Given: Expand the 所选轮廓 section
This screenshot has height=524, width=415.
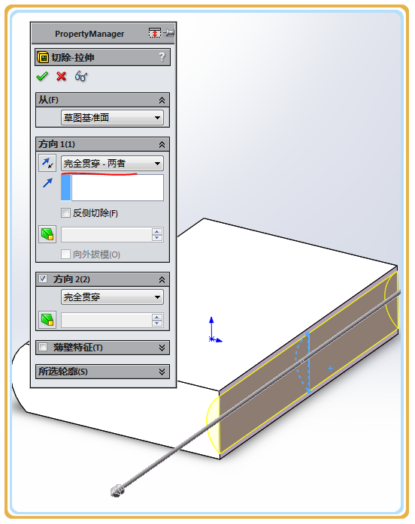Looking at the screenshot, I should tap(162, 372).
